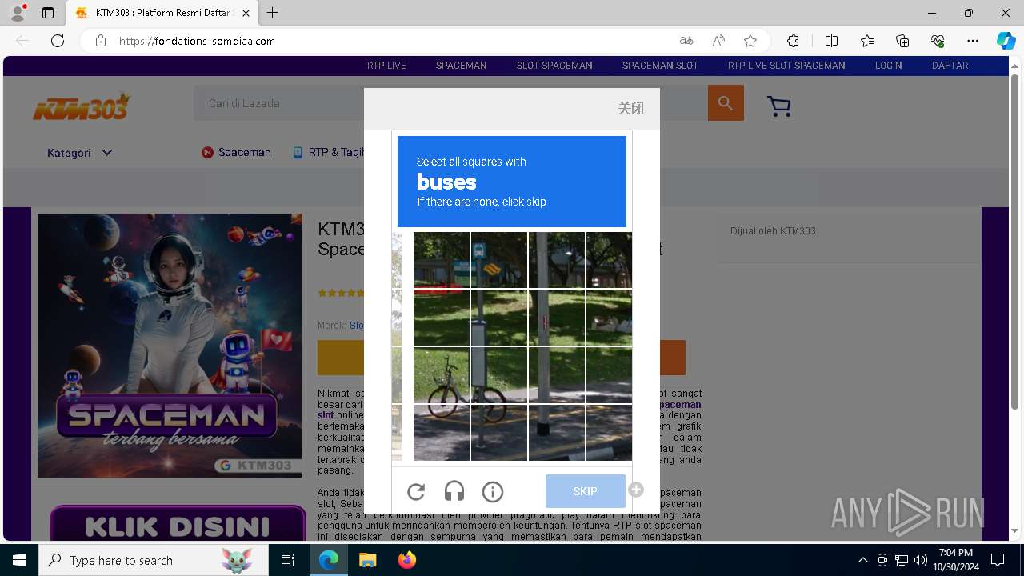Screen dimensions: 1024x576
Task: Close the KTM303 tab
Action: (246, 13)
